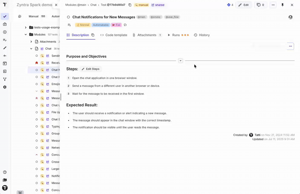Click the user avatar icon at right
This screenshot has width=300, height=194.
(x=290, y=17)
